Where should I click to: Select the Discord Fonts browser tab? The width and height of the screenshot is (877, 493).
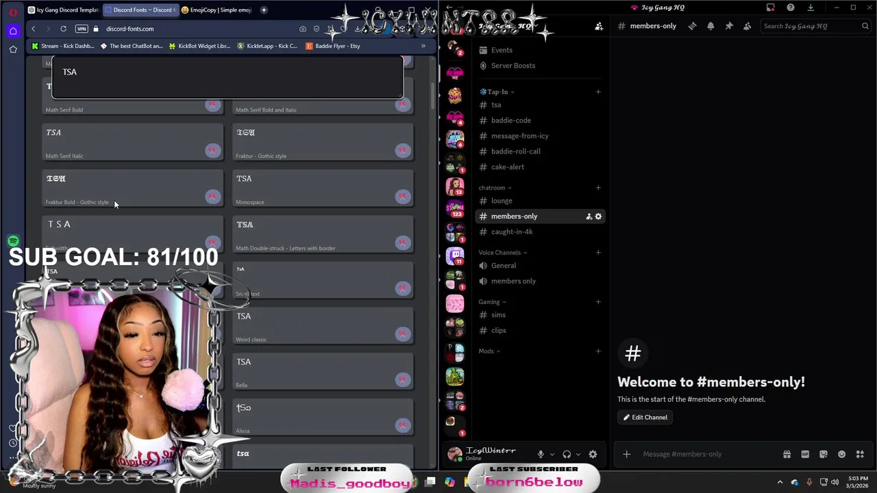[x=140, y=10]
